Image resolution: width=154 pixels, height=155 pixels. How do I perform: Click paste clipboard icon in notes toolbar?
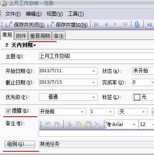(88, 124)
